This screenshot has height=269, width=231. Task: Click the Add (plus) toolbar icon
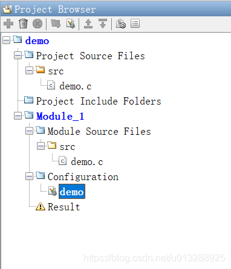(8, 24)
